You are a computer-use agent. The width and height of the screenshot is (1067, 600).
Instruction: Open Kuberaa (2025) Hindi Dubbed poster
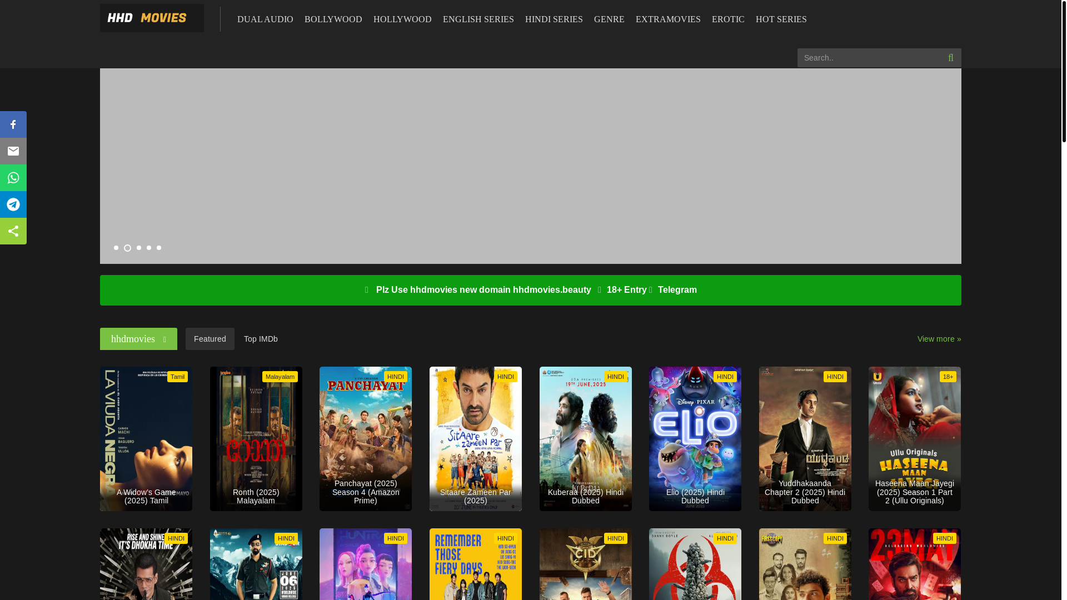586,439
